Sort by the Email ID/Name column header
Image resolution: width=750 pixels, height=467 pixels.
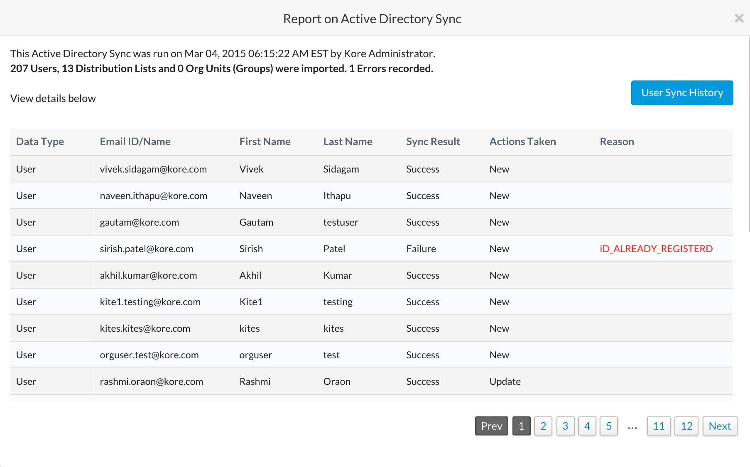(x=135, y=141)
